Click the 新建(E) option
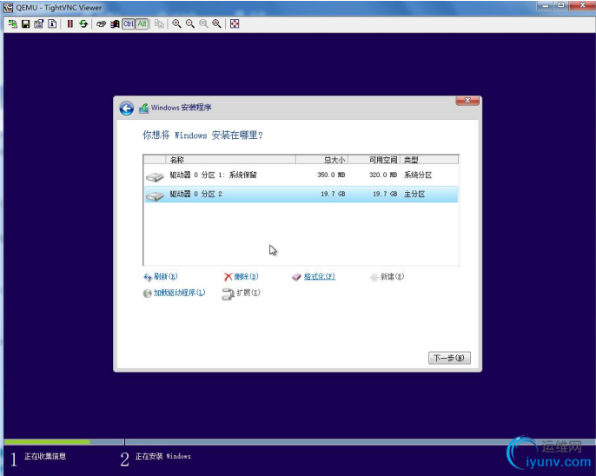 pos(392,276)
